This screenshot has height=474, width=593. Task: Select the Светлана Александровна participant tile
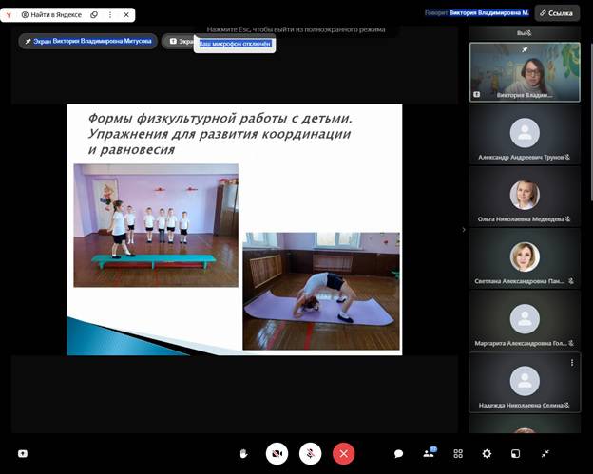click(x=525, y=258)
